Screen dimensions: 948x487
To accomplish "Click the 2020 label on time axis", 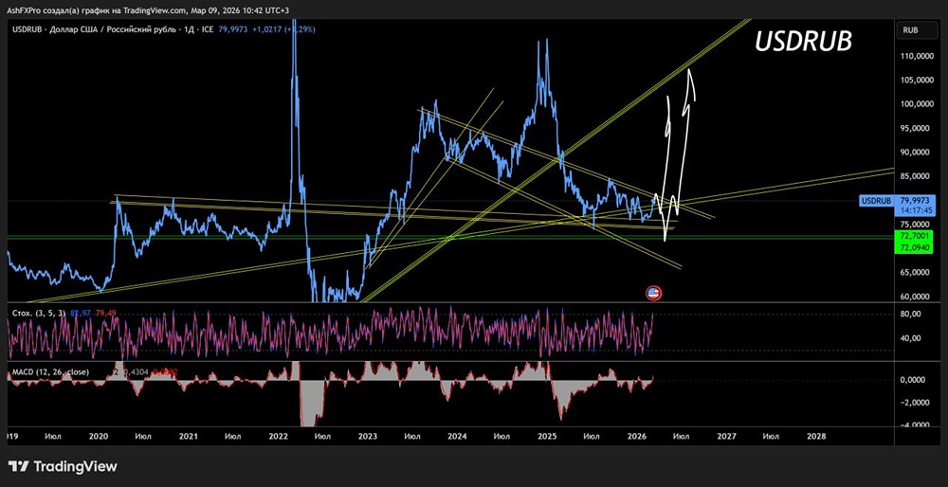I will tap(98, 435).
